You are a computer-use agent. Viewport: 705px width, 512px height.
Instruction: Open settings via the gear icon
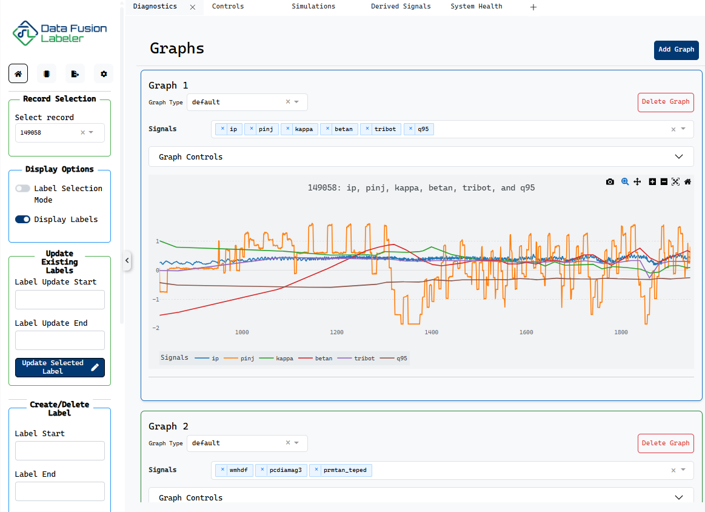[x=103, y=73]
